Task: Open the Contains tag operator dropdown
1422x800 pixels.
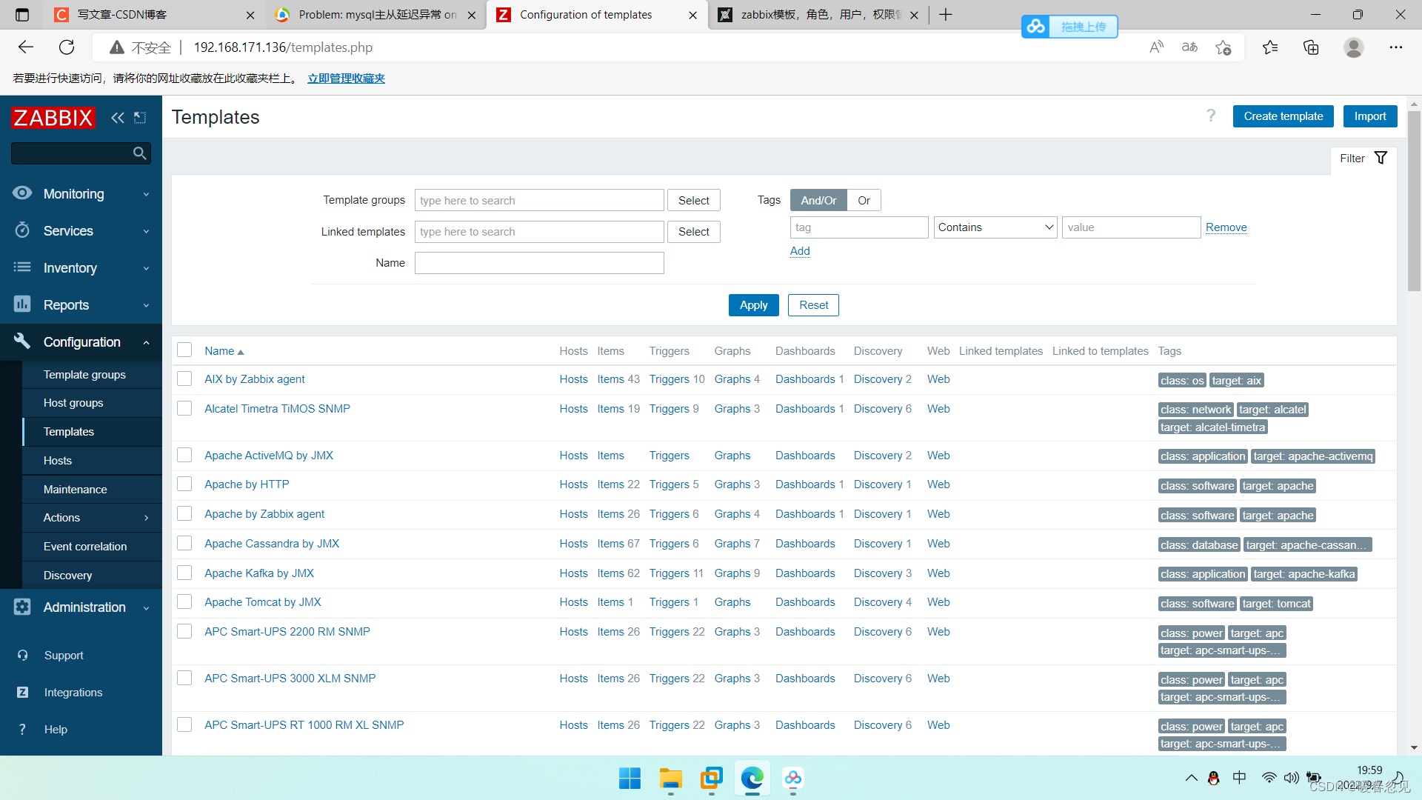Action: click(995, 227)
